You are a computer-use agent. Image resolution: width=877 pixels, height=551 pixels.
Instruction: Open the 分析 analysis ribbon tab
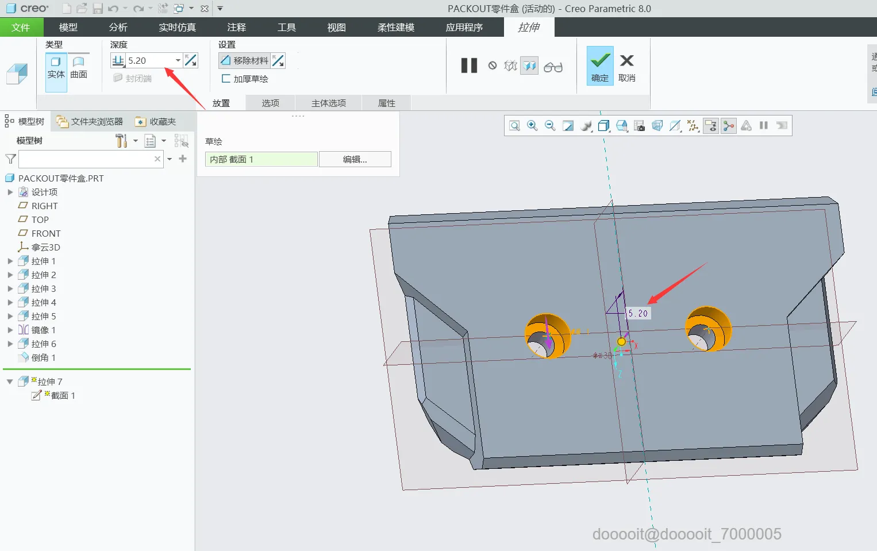click(x=118, y=27)
